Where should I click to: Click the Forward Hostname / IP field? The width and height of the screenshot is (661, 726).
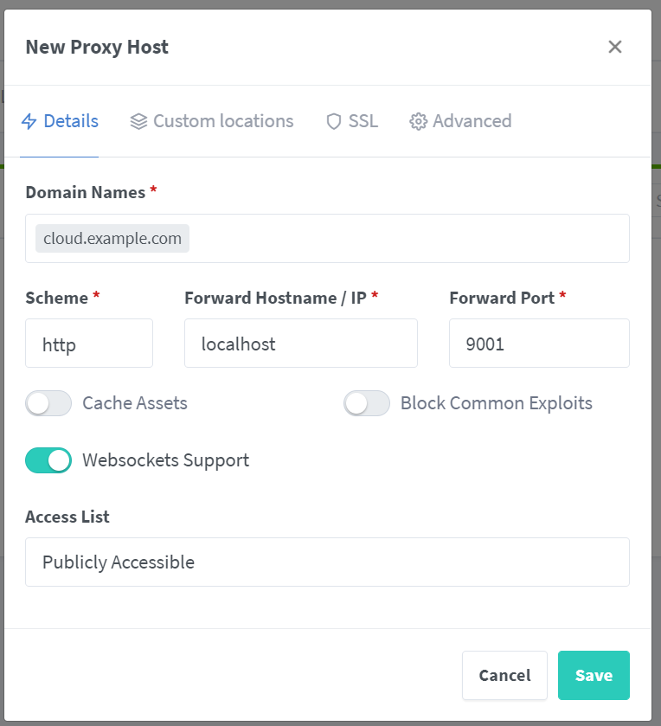coord(300,344)
